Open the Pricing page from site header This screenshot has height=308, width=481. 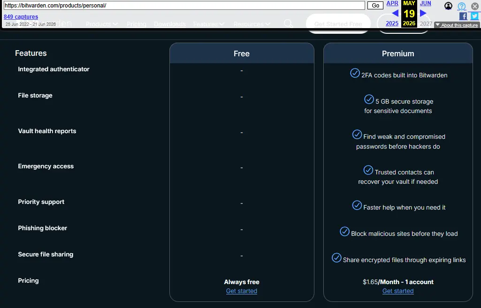tap(136, 24)
